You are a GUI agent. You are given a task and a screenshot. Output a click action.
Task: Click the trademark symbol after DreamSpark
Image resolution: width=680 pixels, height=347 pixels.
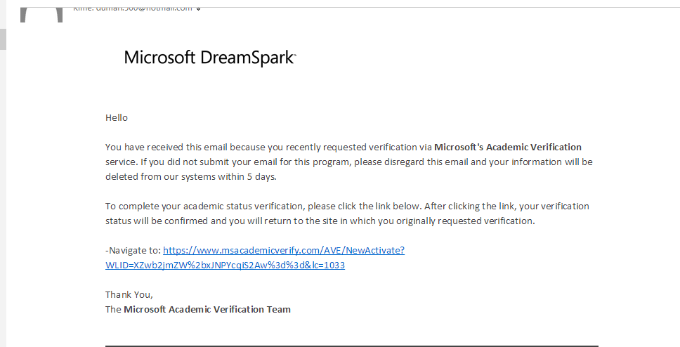(x=295, y=54)
